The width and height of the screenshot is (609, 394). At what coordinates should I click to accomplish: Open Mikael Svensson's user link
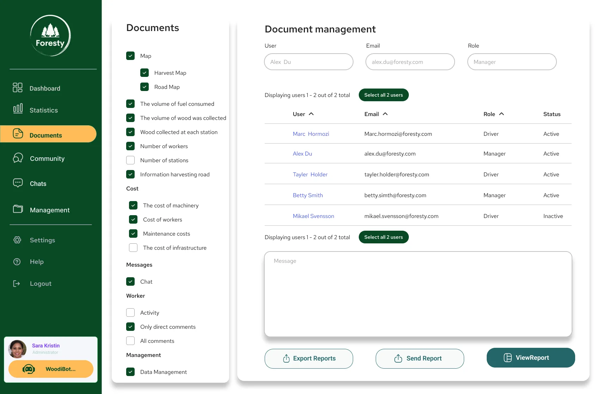pos(313,216)
